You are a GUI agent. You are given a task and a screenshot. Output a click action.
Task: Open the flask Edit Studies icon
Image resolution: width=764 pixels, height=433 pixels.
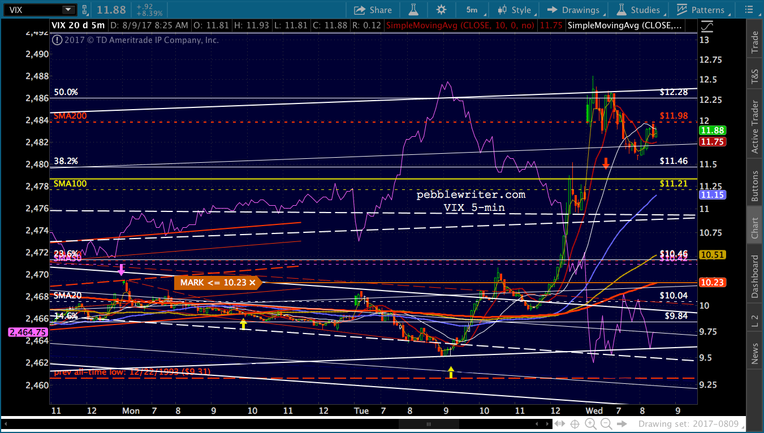coord(413,10)
